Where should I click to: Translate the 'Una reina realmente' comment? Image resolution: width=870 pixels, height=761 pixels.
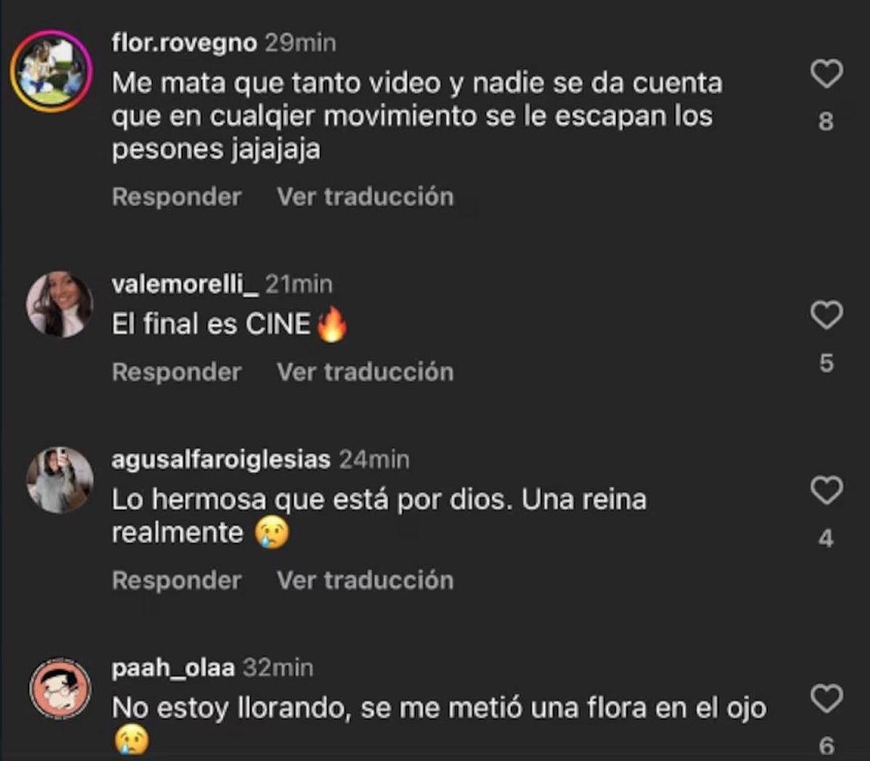tap(365, 580)
